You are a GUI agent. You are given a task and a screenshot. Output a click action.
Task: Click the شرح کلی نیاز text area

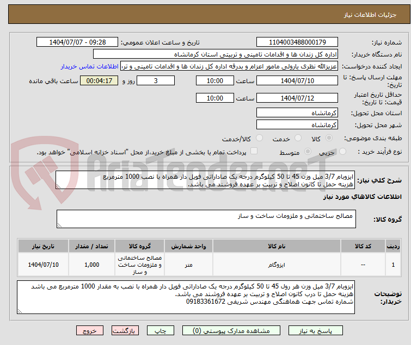coord(205,180)
